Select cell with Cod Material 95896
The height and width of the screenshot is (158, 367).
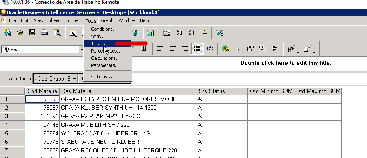tap(42, 99)
